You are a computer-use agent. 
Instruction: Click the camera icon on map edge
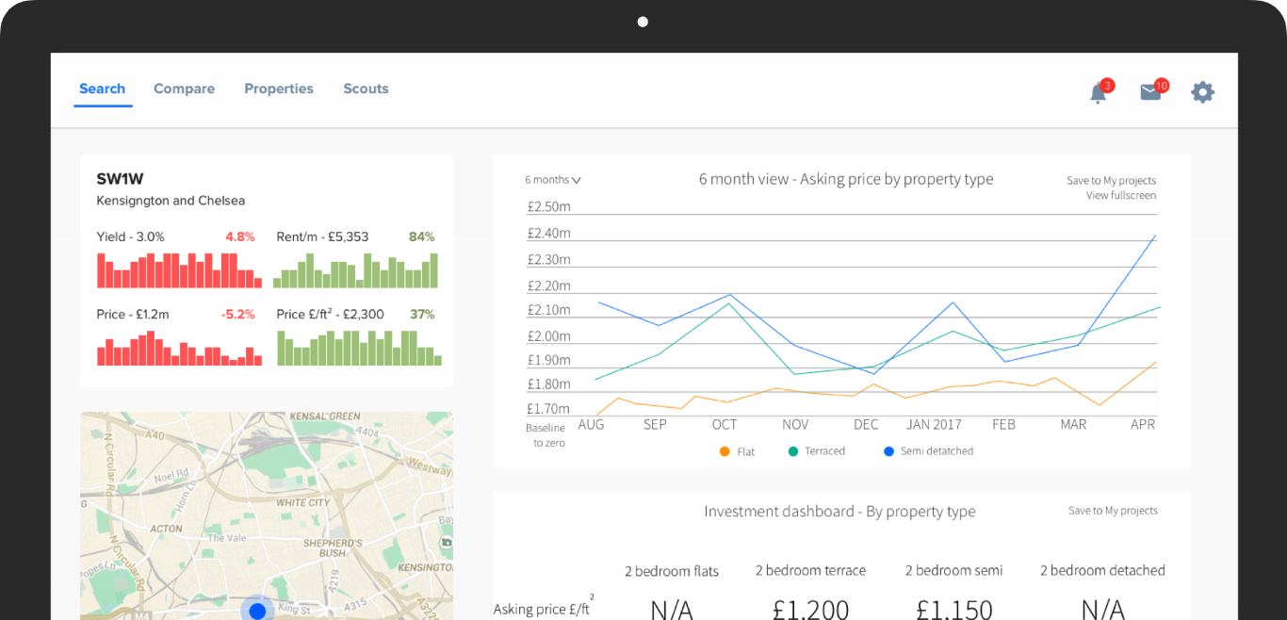446,542
